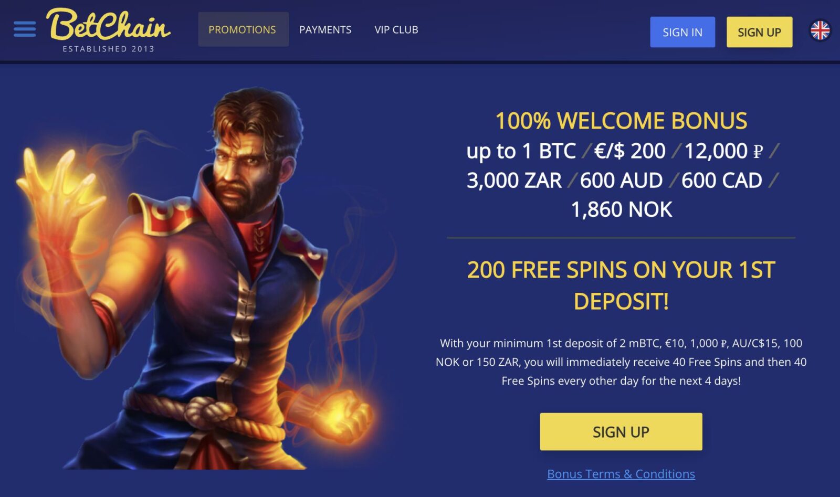Click the 3,000 ZAR bonus amount

tap(514, 180)
